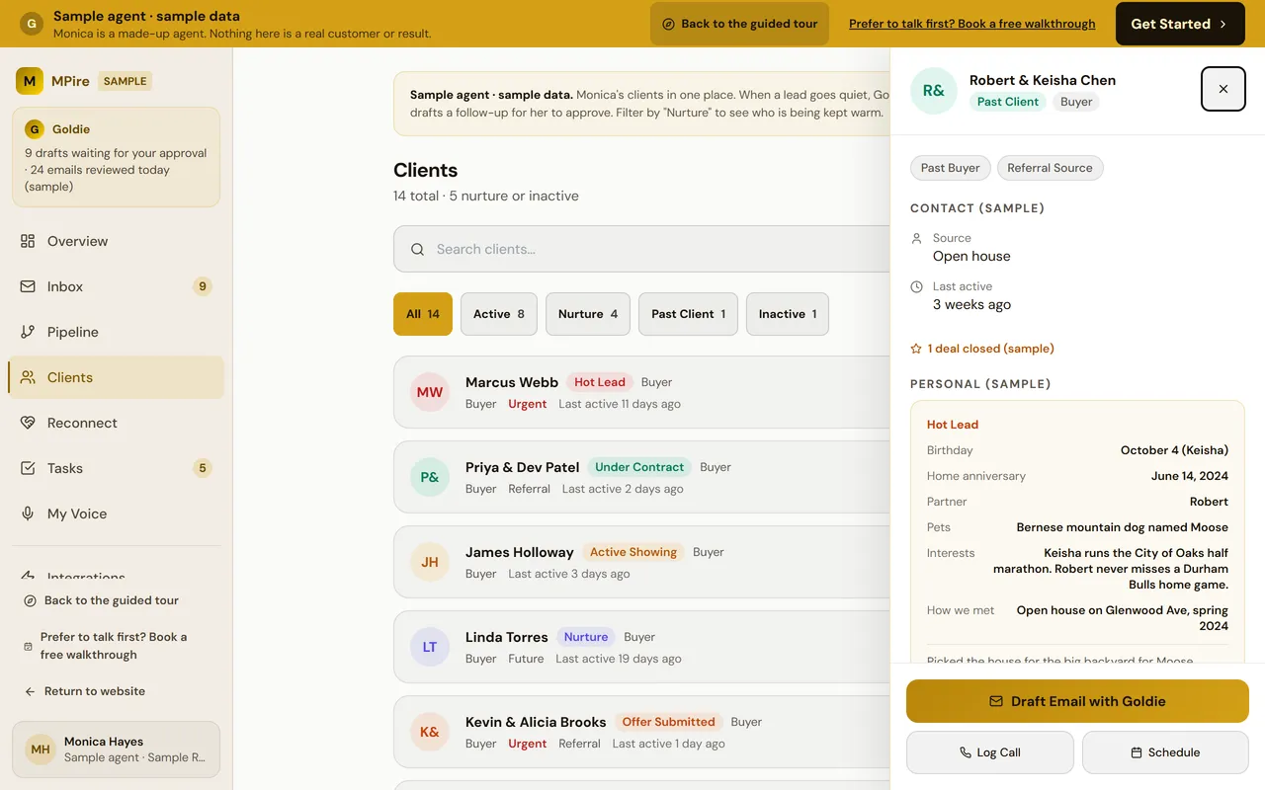Filter clients by Past Client
Image resolution: width=1265 pixels, height=790 pixels.
[x=688, y=314]
